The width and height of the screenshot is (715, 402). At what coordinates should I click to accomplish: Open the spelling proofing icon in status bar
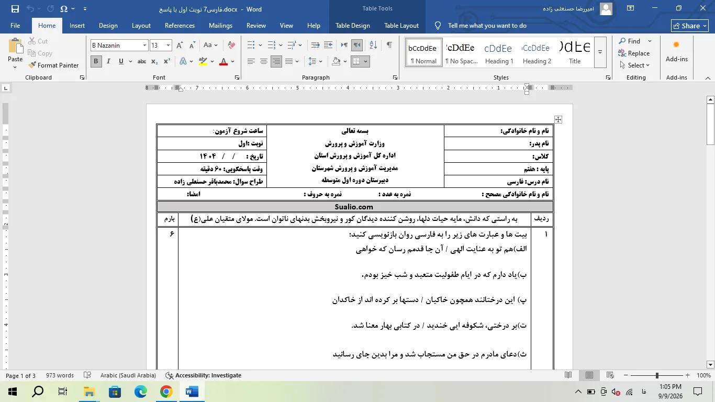[x=88, y=375]
